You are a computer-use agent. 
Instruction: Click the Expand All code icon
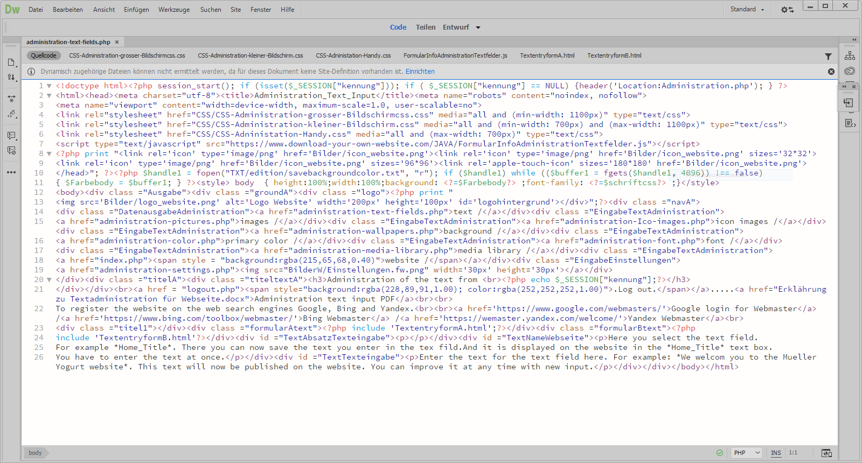11,99
